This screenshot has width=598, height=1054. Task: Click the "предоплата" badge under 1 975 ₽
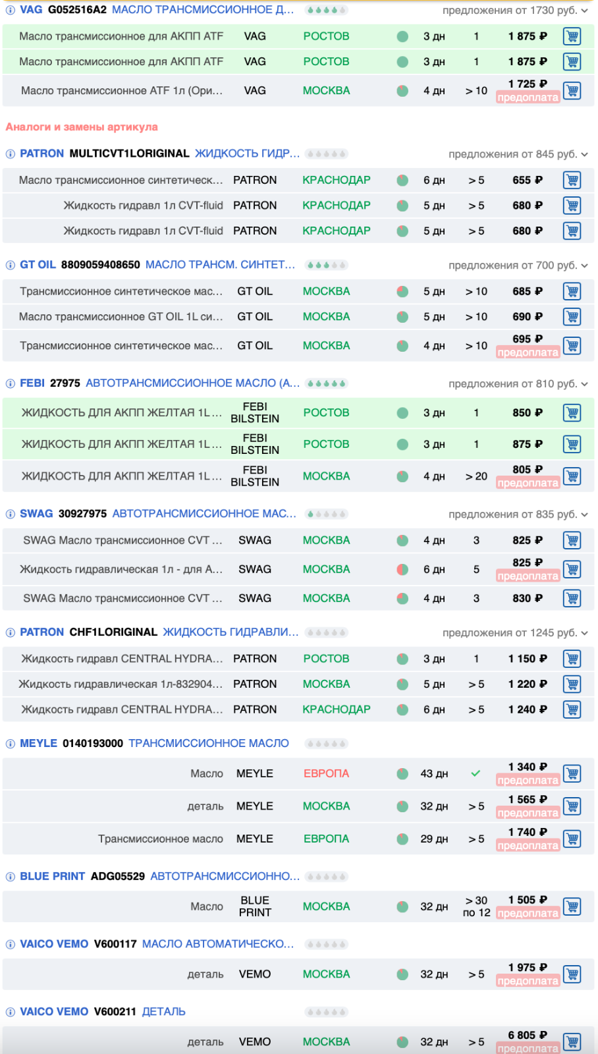(x=528, y=981)
